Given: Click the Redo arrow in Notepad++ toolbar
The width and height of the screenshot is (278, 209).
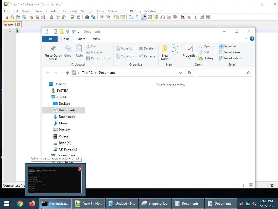Looking at the screenshot, I should point(79,17).
